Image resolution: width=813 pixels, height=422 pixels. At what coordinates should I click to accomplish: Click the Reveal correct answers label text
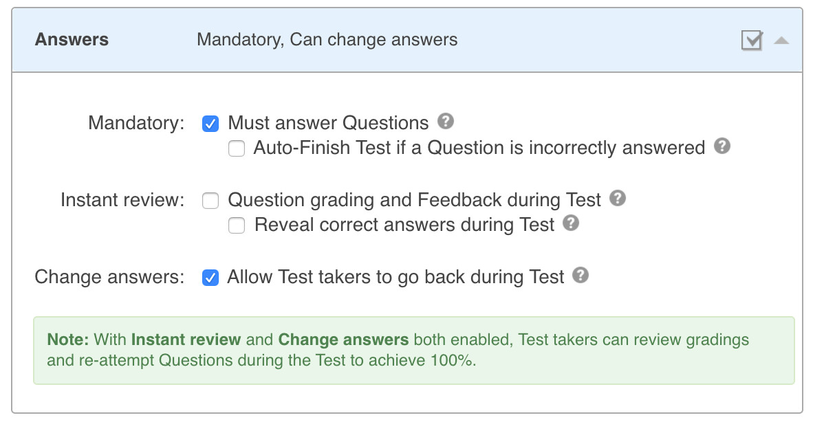(x=404, y=225)
